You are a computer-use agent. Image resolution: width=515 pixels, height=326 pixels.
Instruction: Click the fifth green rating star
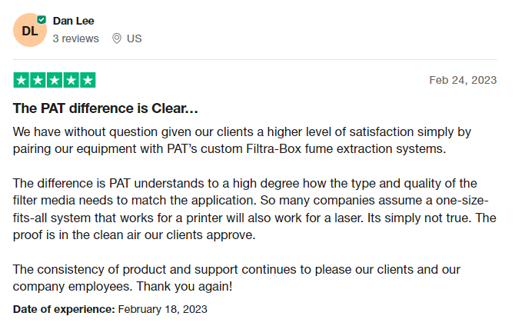[88, 80]
